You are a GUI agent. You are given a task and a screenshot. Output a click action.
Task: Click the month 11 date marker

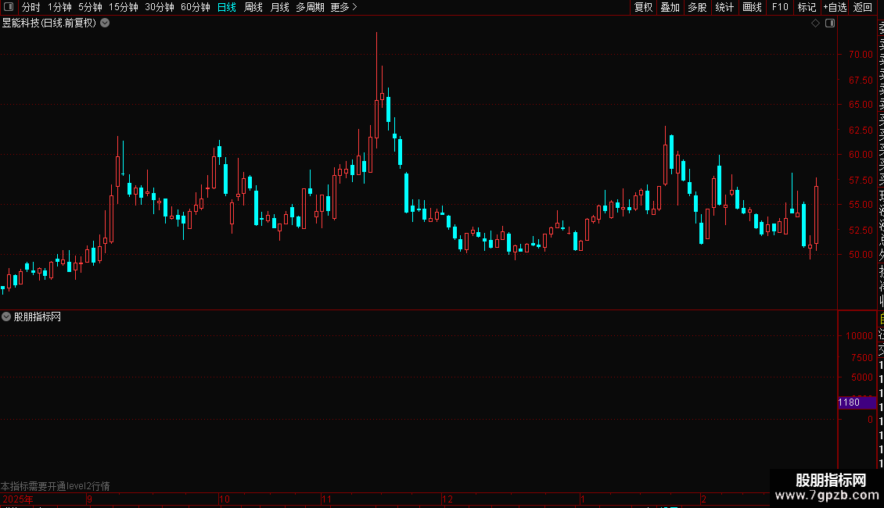click(x=326, y=499)
